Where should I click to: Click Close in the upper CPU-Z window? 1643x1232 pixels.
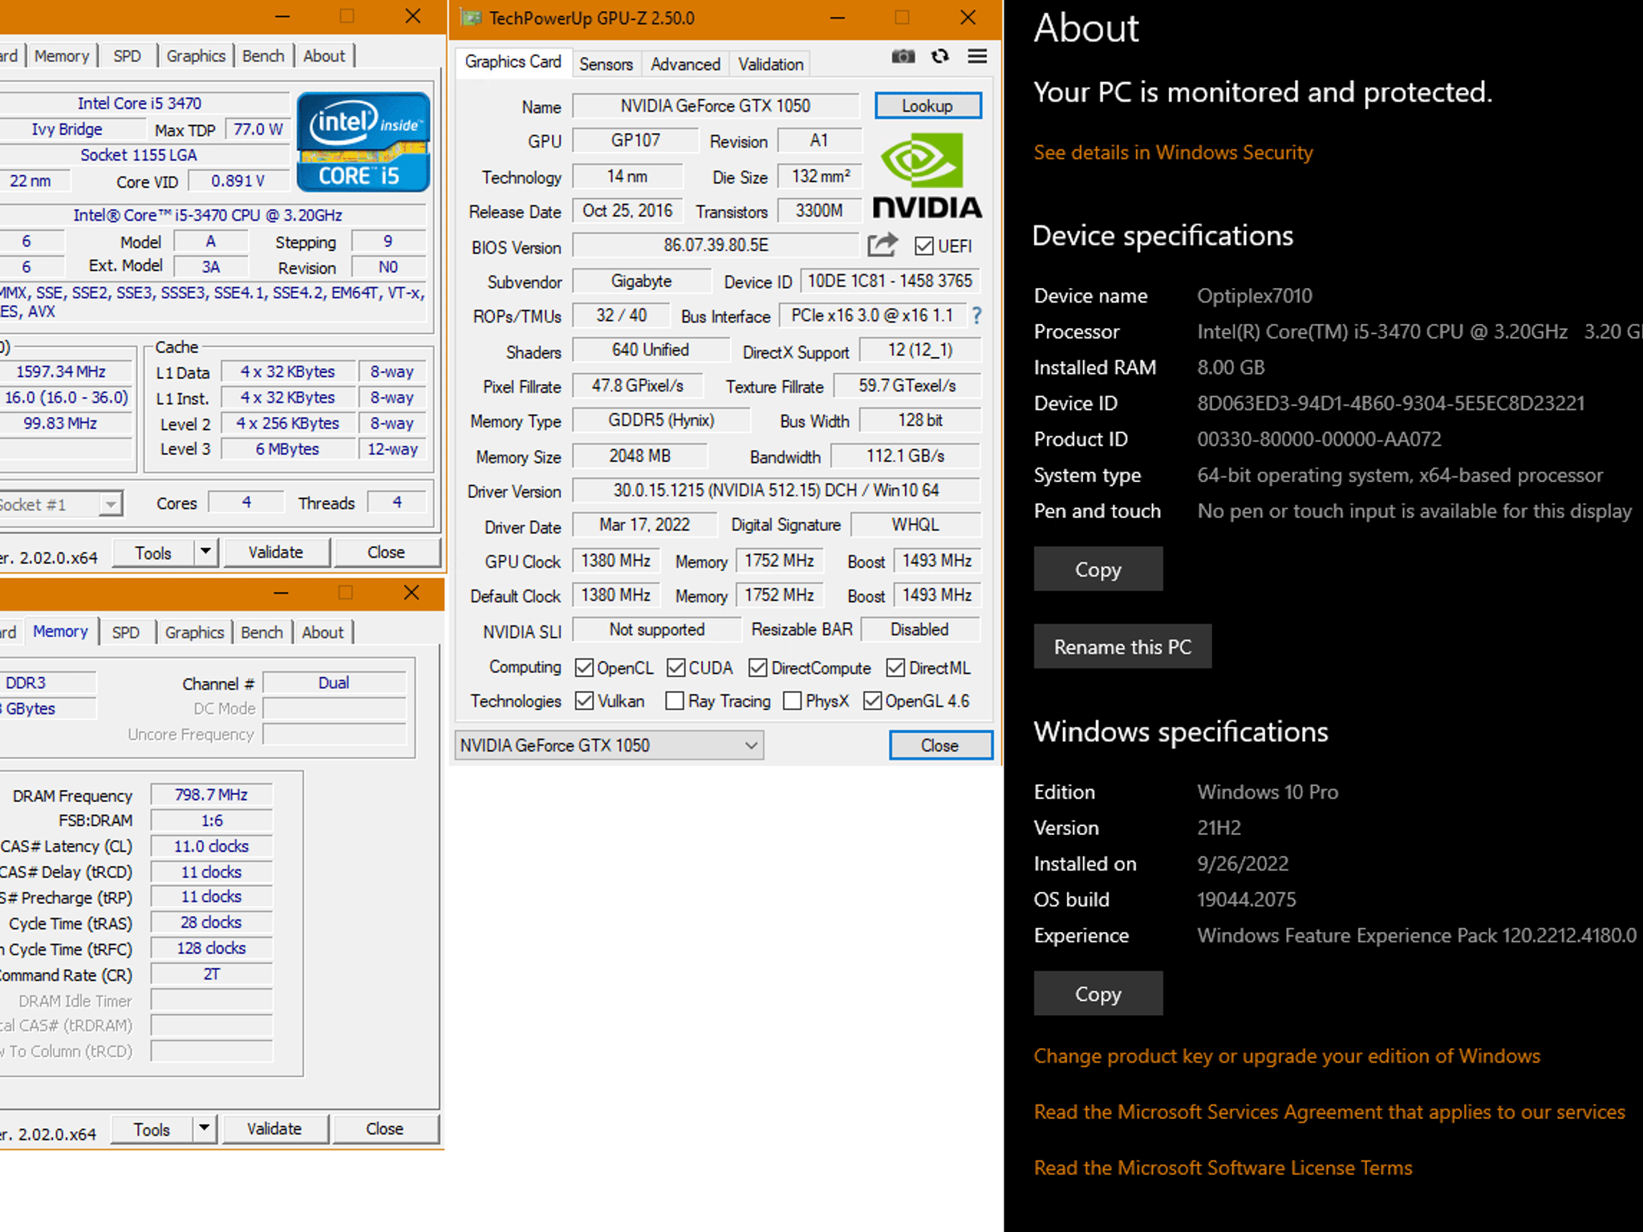point(386,552)
